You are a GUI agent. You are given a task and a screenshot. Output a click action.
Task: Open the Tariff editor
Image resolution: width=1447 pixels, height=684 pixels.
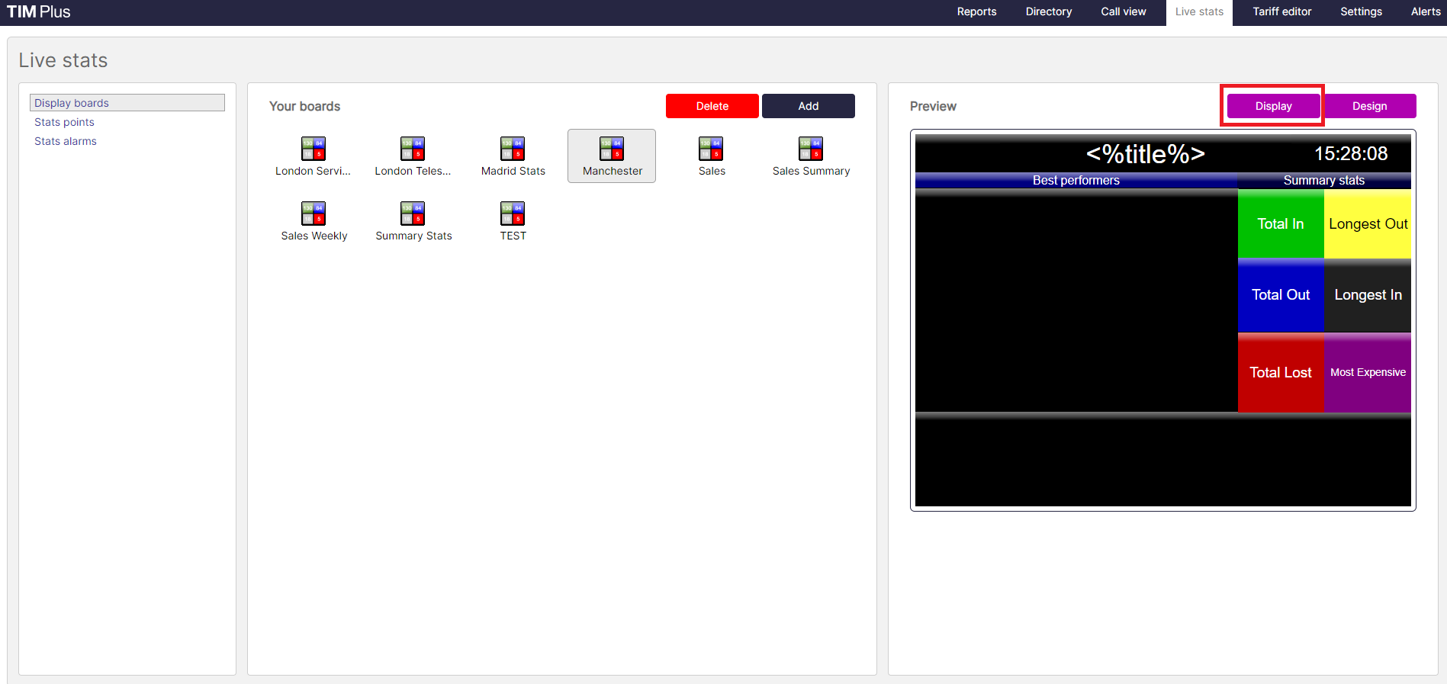(x=1281, y=11)
